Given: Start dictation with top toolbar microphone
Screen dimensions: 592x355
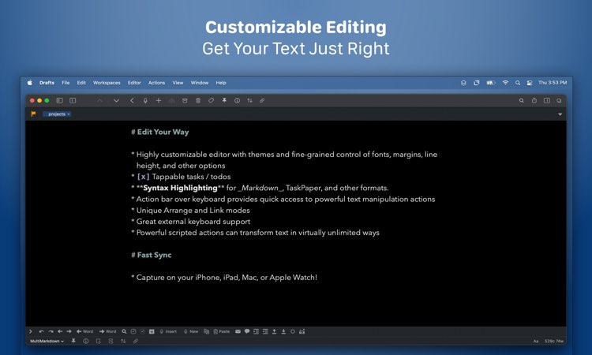Looking at the screenshot, I should [145, 101].
